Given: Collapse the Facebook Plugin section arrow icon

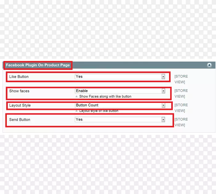Looking at the screenshot, I should tap(209, 65).
